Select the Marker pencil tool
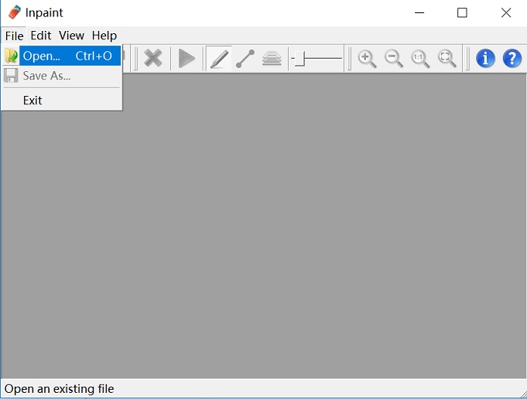The width and height of the screenshot is (527, 399). point(219,58)
